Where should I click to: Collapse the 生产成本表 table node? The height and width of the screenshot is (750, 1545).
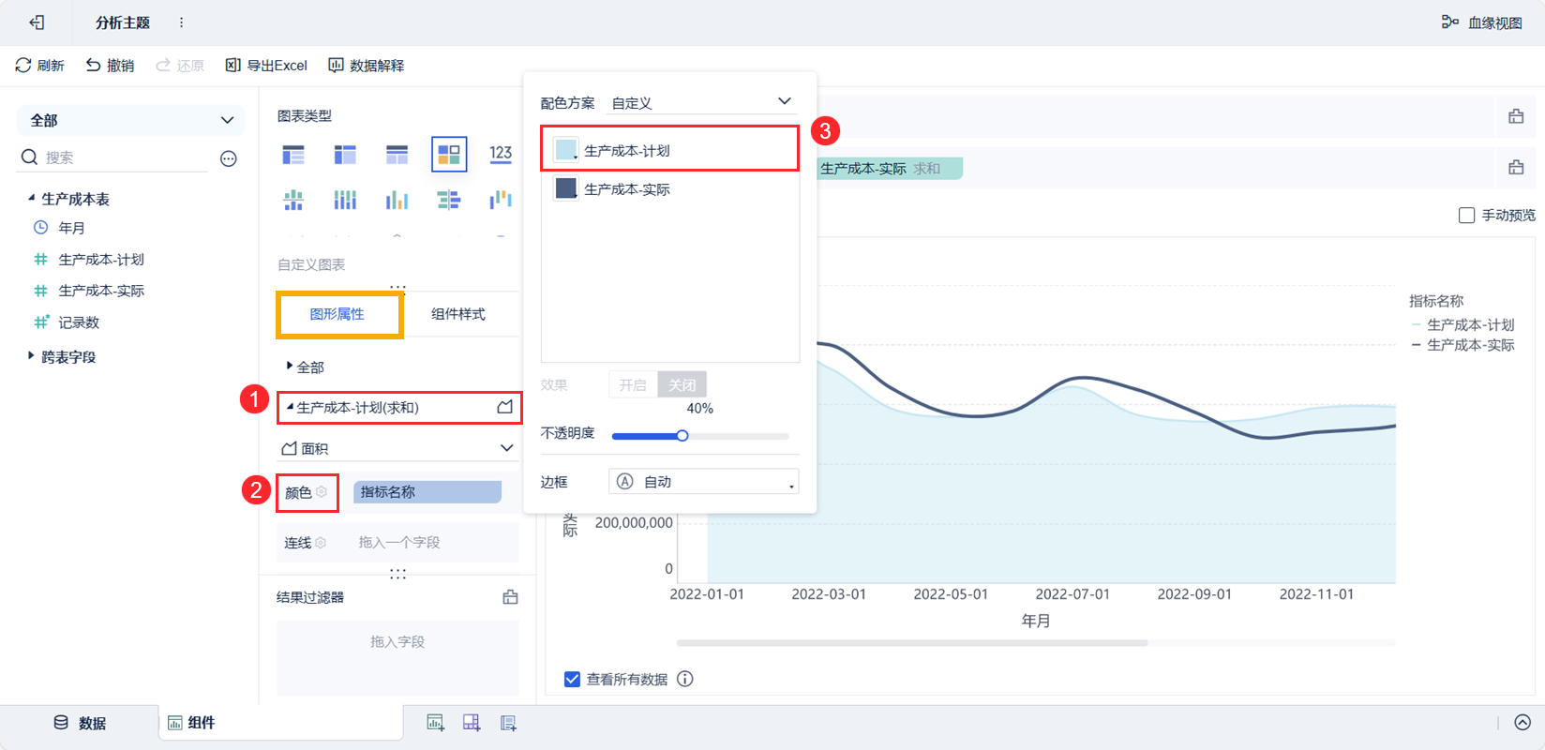(31, 198)
